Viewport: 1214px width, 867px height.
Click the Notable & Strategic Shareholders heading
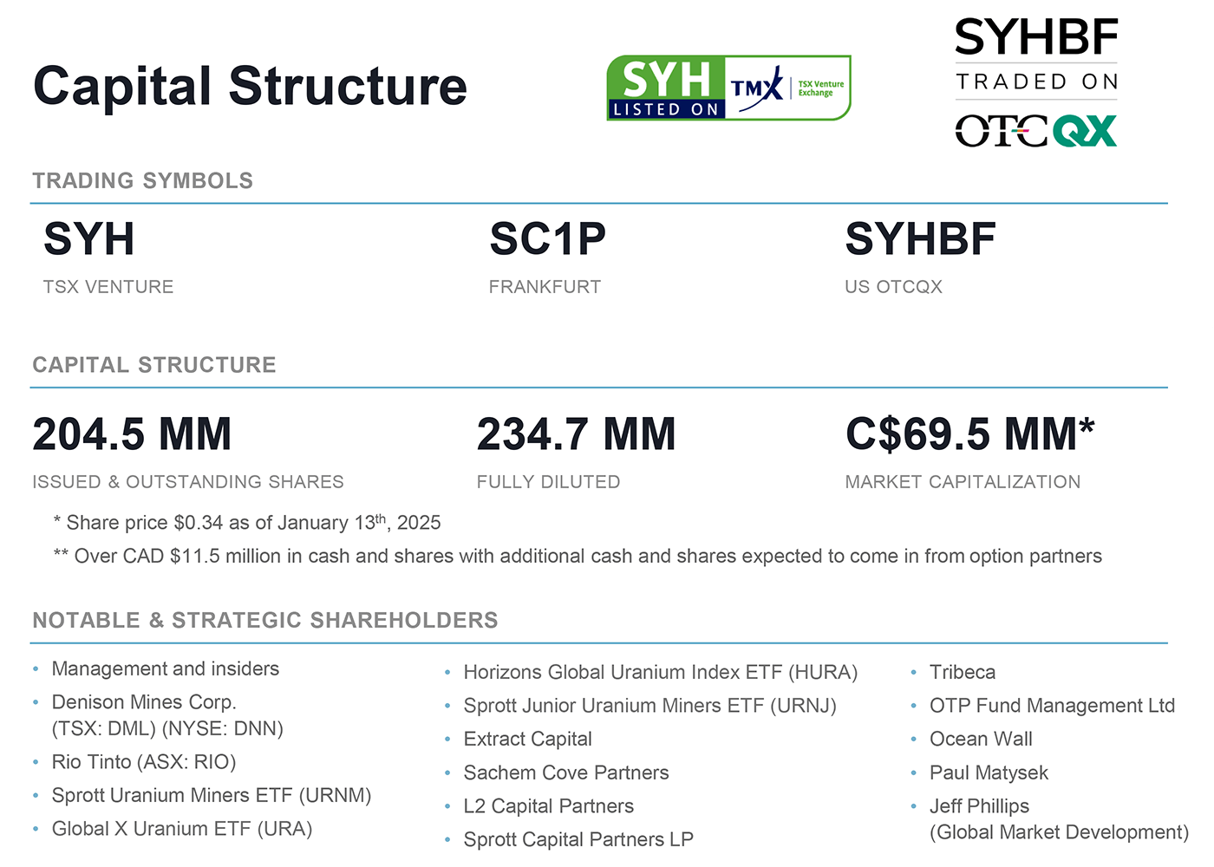pos(265,621)
